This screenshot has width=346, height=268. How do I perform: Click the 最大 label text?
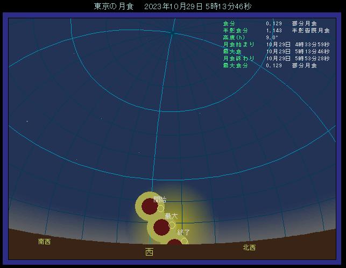click(x=171, y=216)
